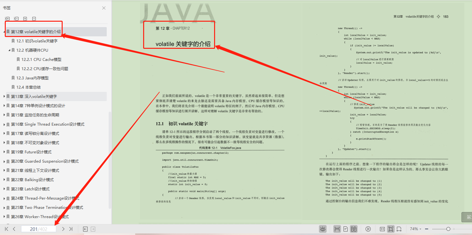Click the zoom slider handle
Viewport: 472px width, 235px height.
pos(448,229)
